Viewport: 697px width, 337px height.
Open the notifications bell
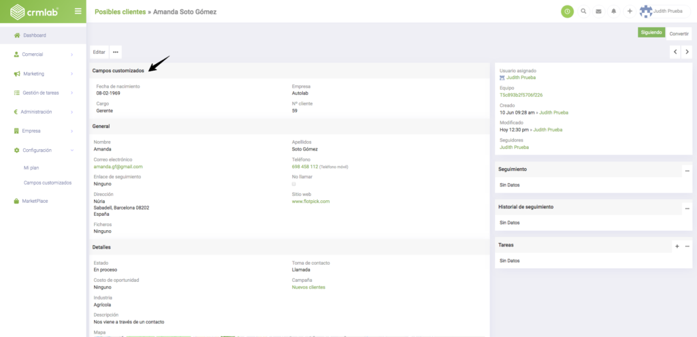pos(614,12)
